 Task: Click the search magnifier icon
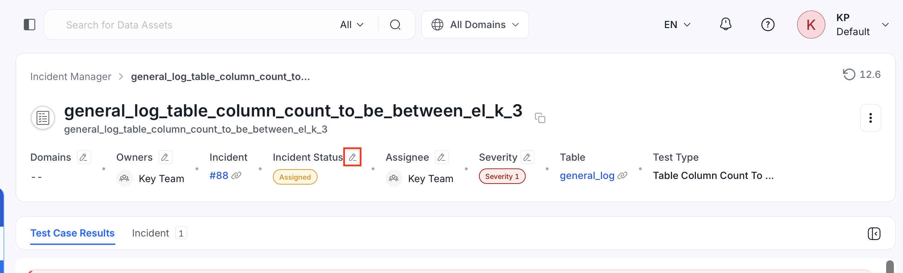pos(395,25)
